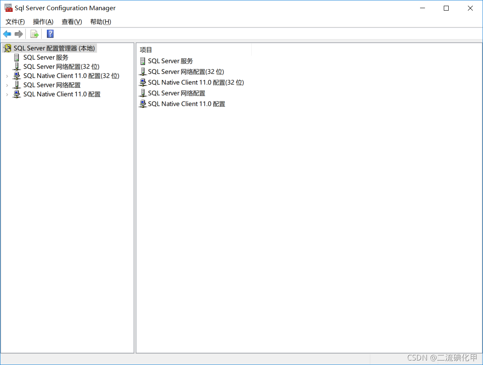Click SQL Native Client 11.0 配置 list icon
This screenshot has width=483, height=365.
pyautogui.click(x=143, y=104)
